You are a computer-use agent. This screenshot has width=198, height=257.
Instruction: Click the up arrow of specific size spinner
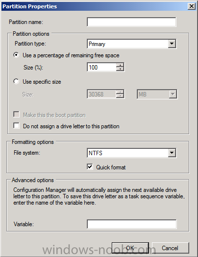(120, 92)
